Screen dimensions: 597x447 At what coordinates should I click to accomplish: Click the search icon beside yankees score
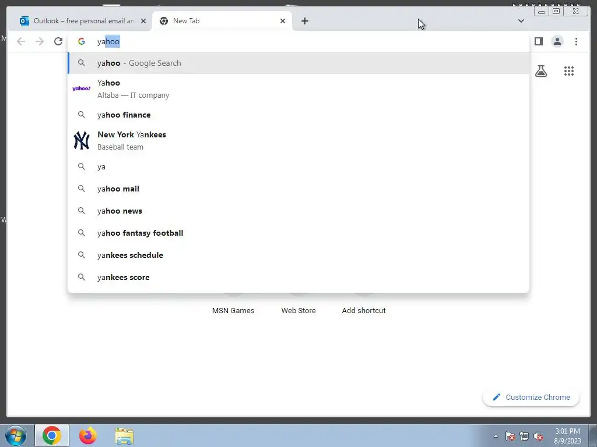pyautogui.click(x=82, y=276)
